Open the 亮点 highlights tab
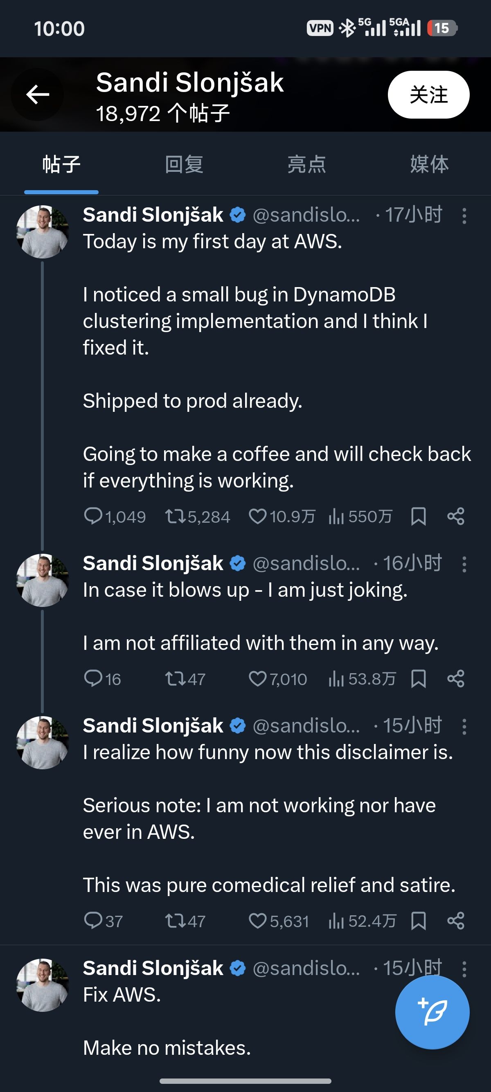This screenshot has width=491, height=1092. coord(306,164)
